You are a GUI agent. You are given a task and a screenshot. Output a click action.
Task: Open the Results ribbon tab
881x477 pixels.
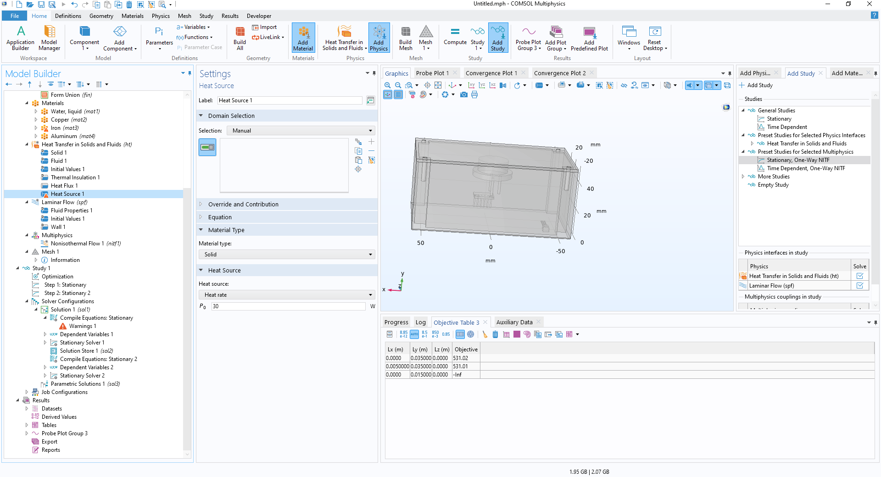pyautogui.click(x=230, y=16)
